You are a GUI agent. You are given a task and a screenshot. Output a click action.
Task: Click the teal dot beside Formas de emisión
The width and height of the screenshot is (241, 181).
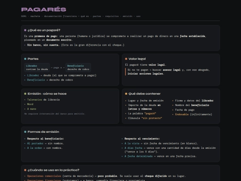(25, 132)
